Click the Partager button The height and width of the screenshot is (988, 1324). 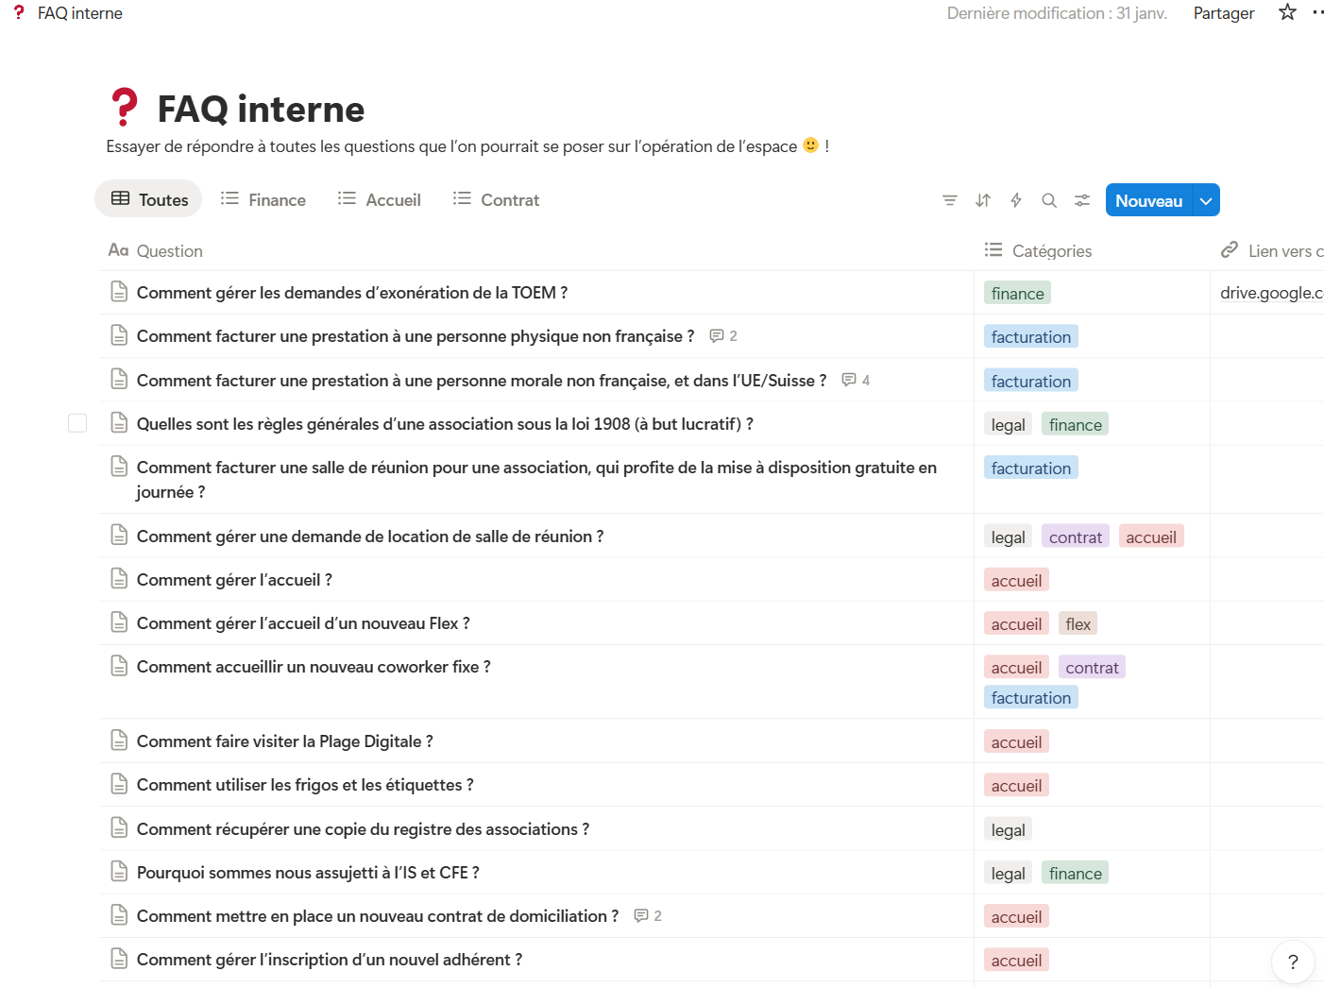(x=1223, y=13)
